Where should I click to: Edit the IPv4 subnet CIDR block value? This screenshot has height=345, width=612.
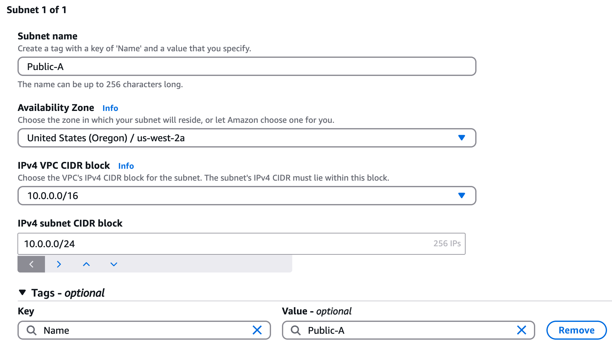pos(187,244)
